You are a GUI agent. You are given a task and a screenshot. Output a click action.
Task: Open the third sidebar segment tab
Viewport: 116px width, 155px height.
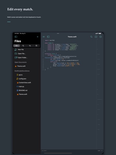click(30, 46)
